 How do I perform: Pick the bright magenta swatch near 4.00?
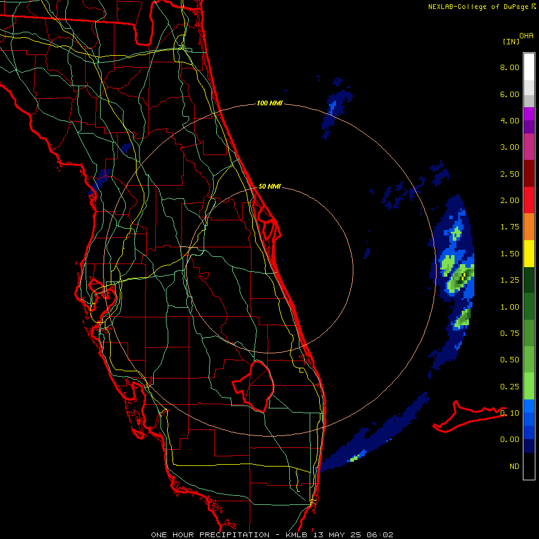pyautogui.click(x=529, y=114)
